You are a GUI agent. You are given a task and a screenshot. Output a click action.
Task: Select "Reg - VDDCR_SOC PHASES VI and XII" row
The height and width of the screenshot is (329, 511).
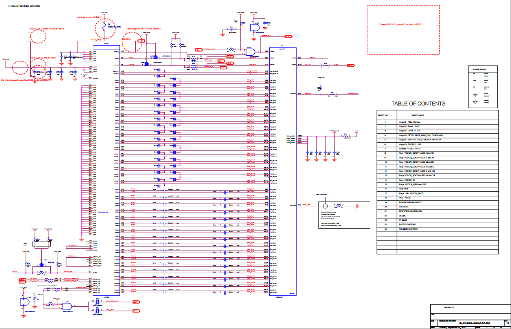[437, 176]
